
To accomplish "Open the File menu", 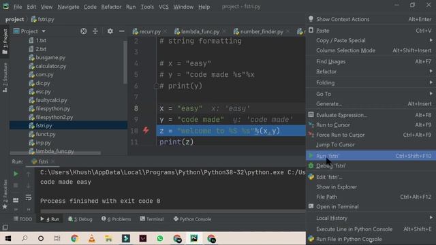I will pos(18,7).
